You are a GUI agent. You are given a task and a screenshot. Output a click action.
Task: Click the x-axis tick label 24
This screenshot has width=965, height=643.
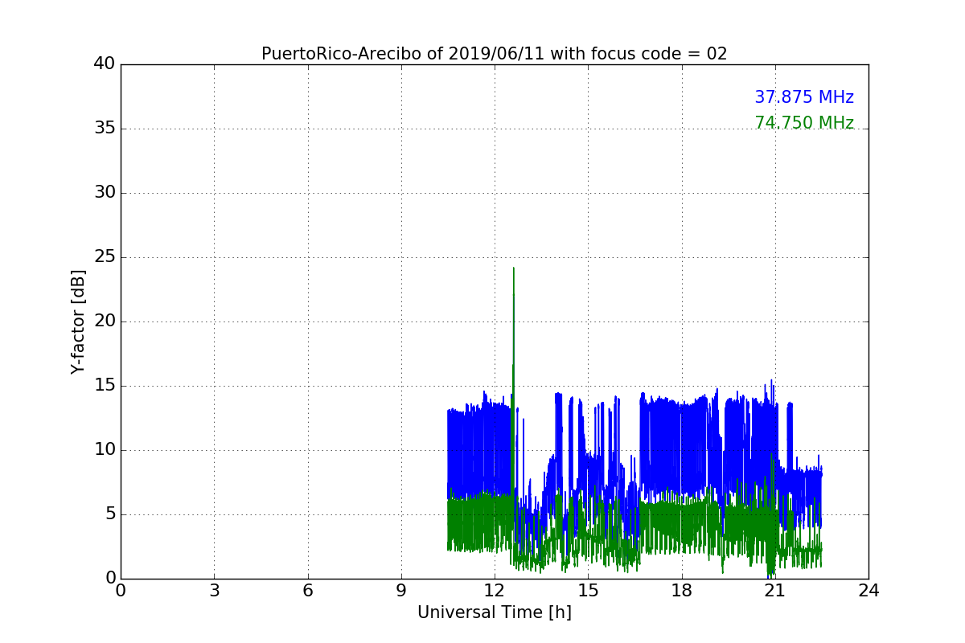click(868, 591)
